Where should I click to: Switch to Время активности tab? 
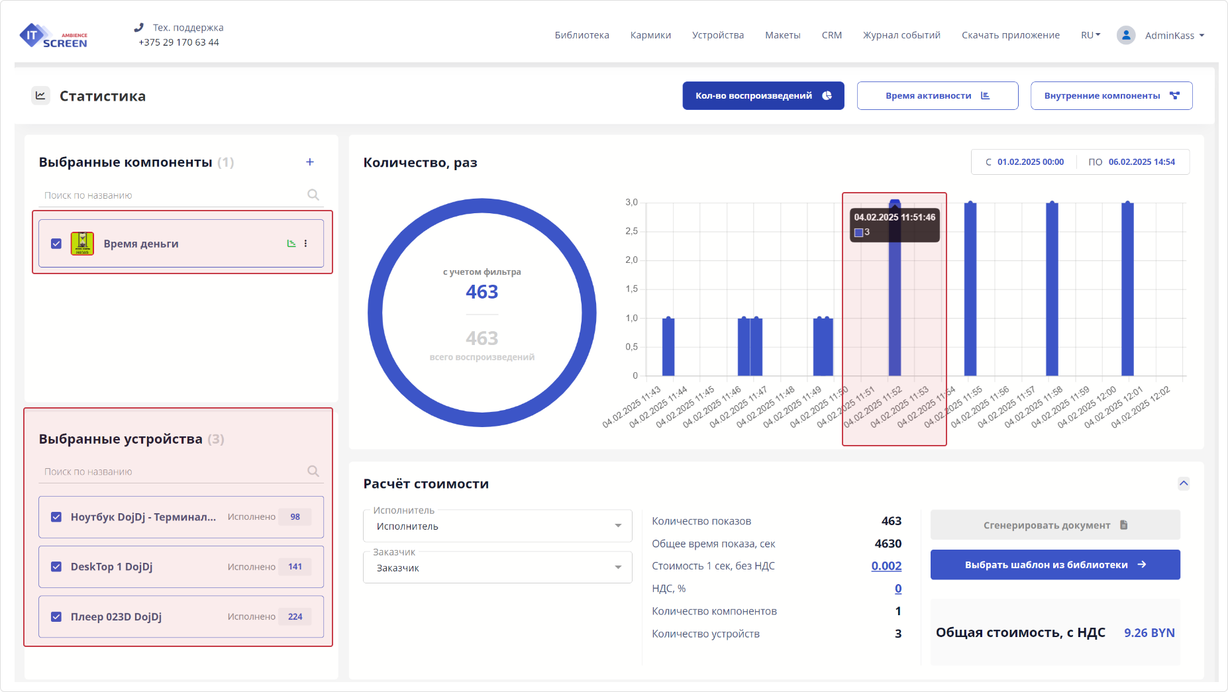pos(937,95)
